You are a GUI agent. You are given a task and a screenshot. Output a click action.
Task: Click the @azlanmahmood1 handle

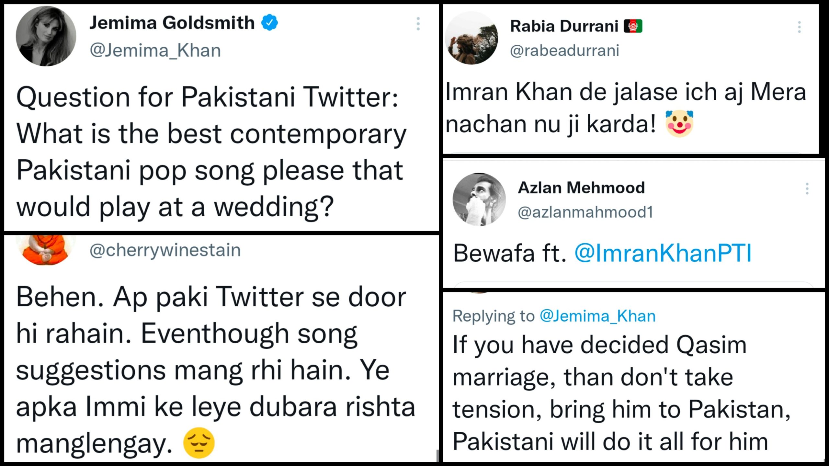[585, 212]
